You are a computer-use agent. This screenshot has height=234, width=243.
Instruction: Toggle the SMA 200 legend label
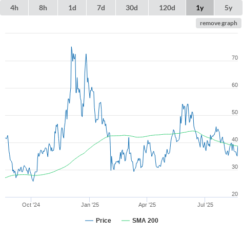pyautogui.click(x=145, y=221)
